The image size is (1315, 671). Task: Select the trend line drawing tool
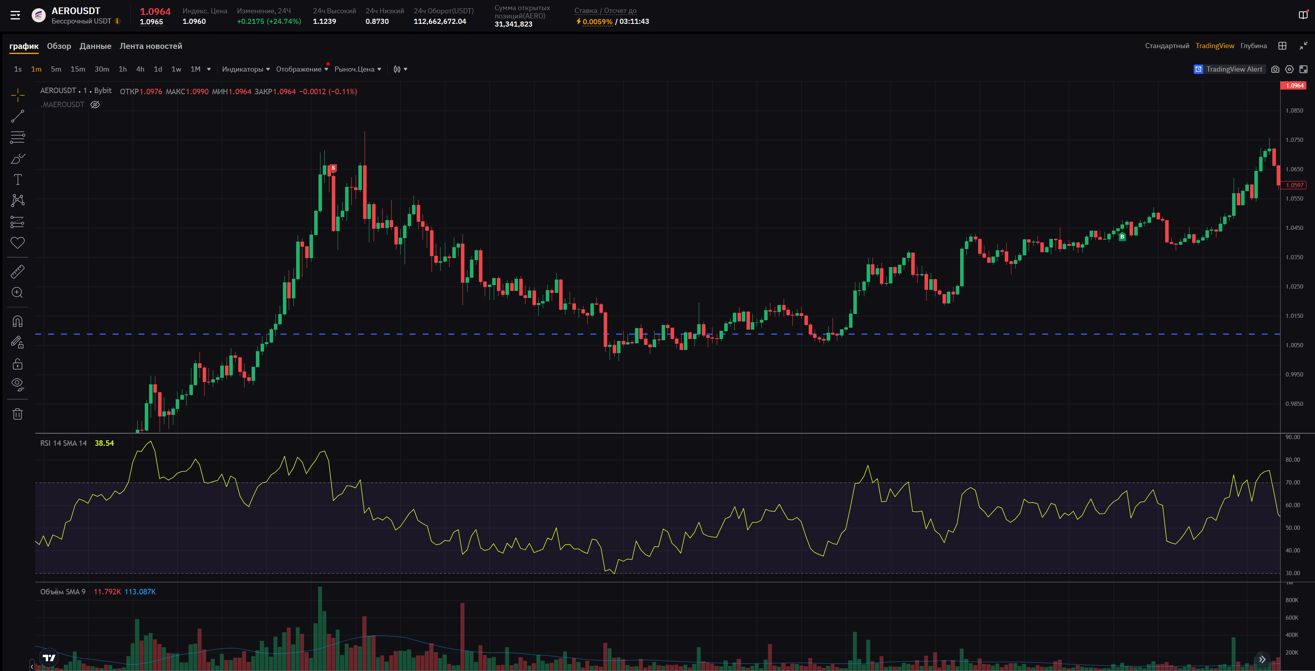(17, 117)
